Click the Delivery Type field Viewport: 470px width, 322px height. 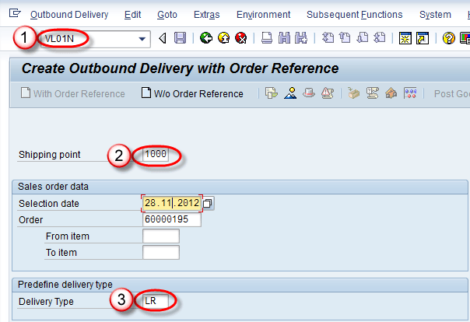coord(156,300)
